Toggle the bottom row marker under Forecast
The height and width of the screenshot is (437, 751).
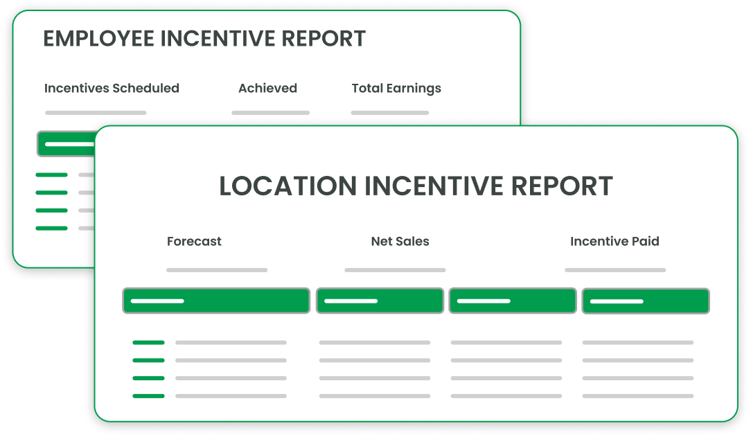(148, 396)
